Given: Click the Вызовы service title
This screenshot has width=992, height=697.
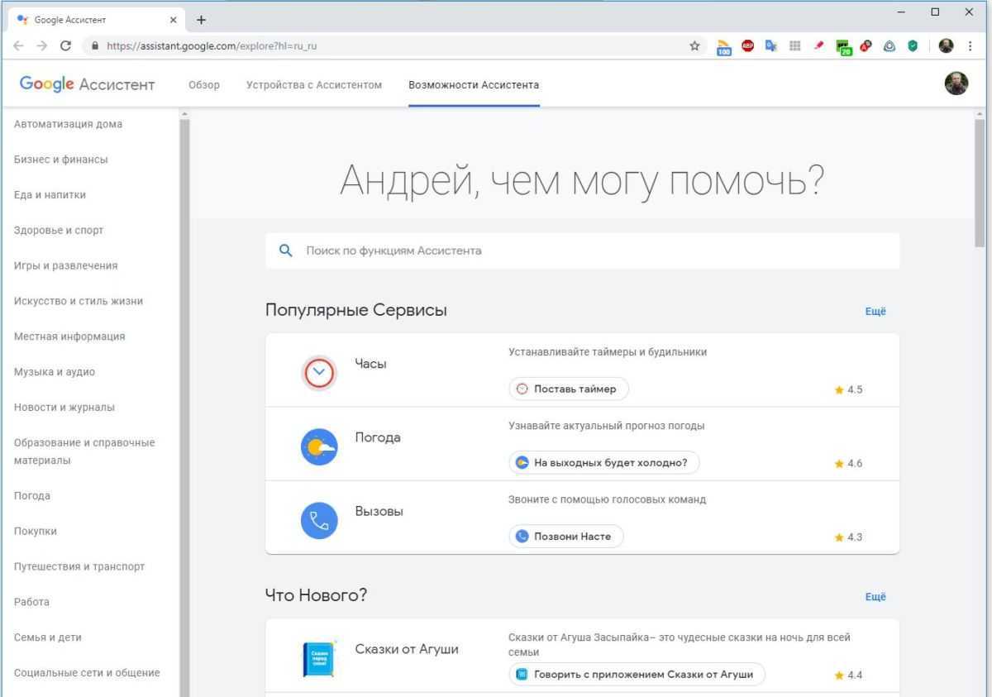Looking at the screenshot, I should (379, 511).
